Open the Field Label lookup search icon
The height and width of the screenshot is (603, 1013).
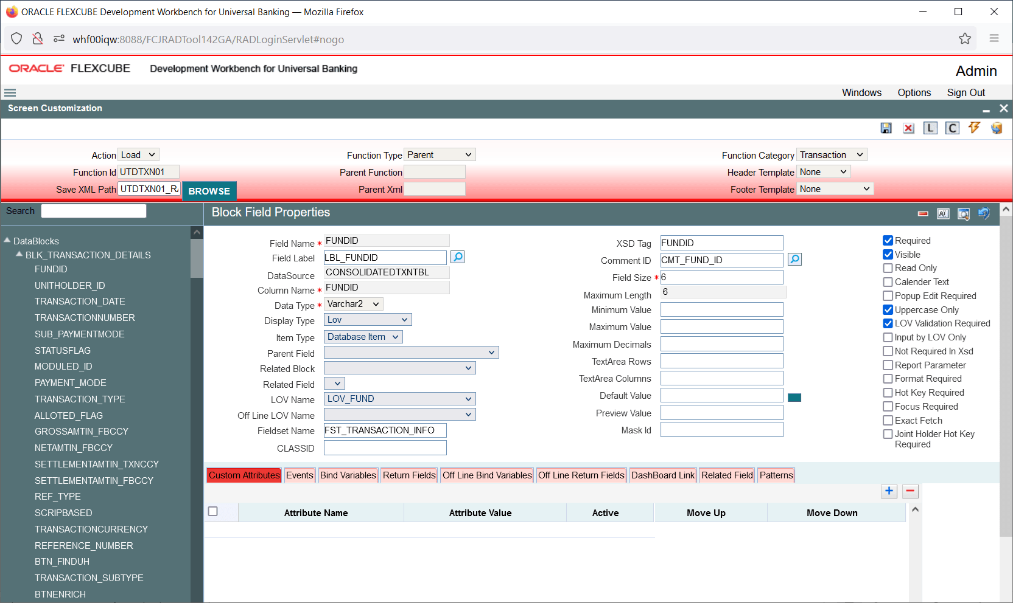(458, 257)
